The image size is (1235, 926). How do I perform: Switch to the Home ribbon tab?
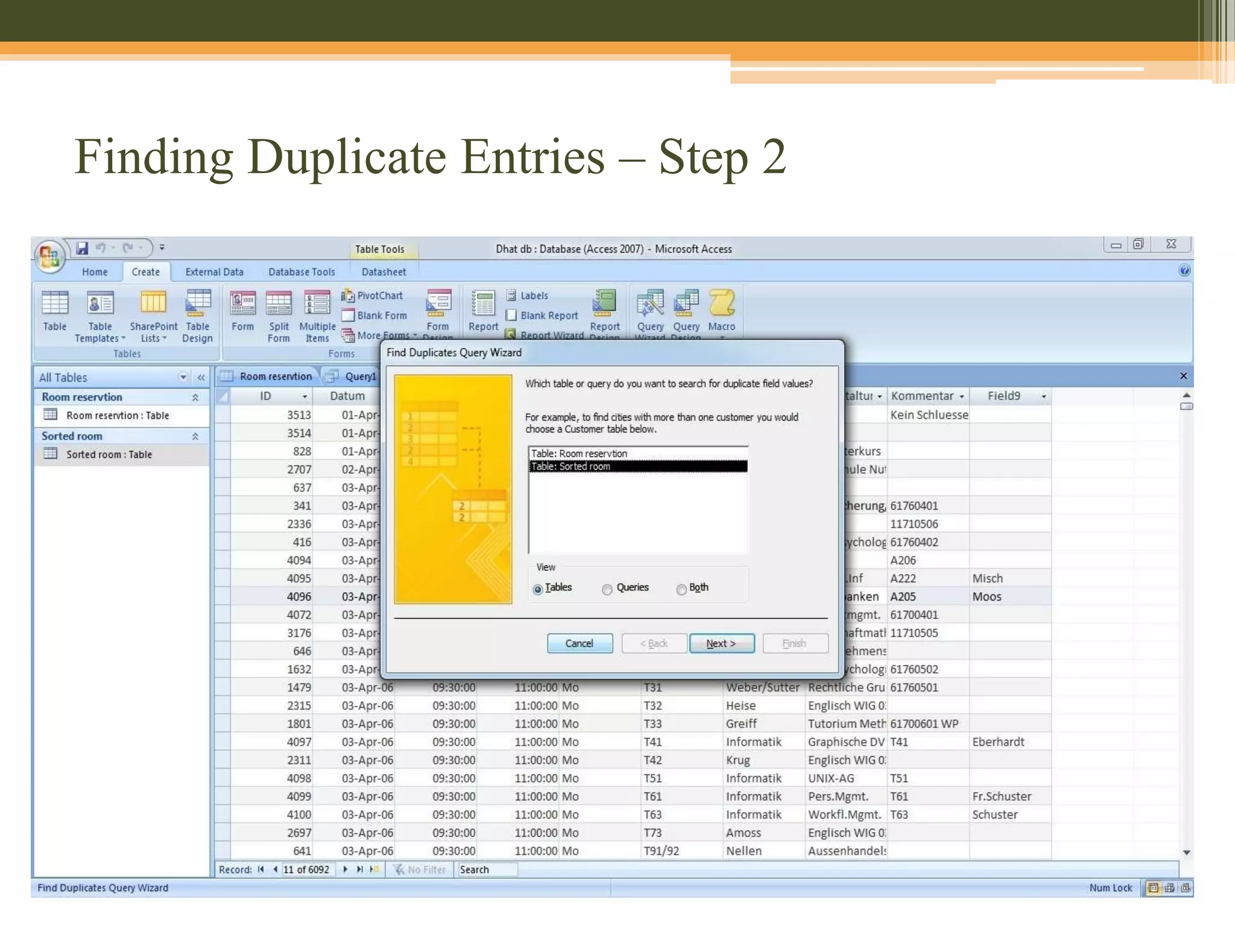(x=95, y=272)
